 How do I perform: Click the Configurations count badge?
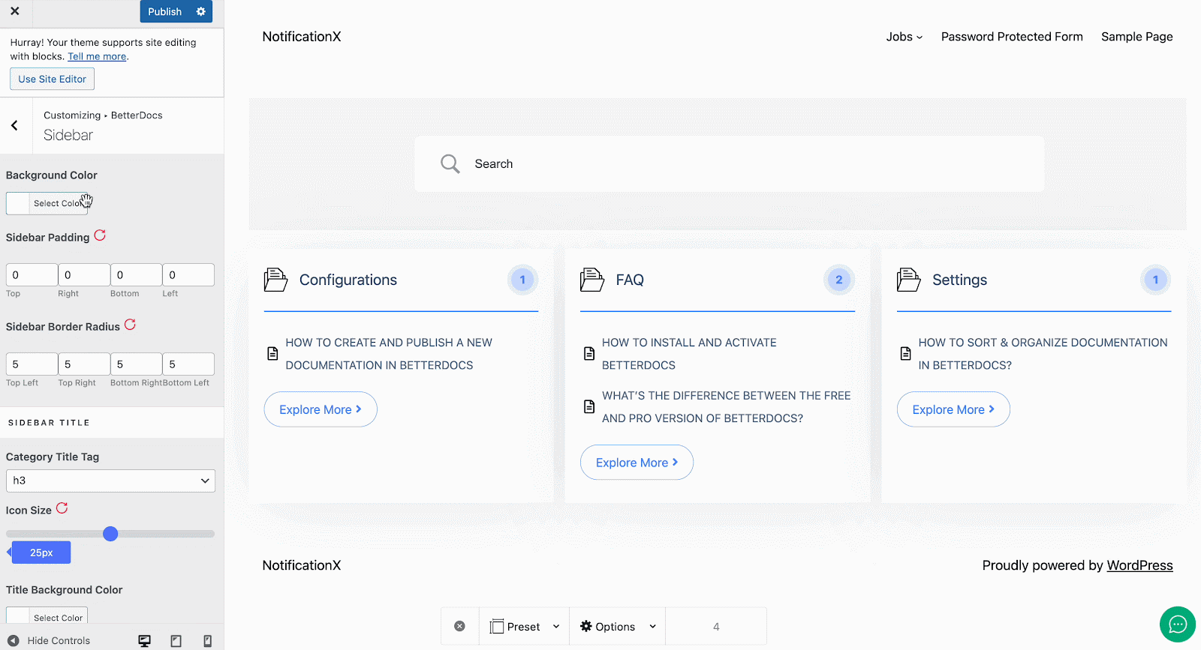point(522,280)
